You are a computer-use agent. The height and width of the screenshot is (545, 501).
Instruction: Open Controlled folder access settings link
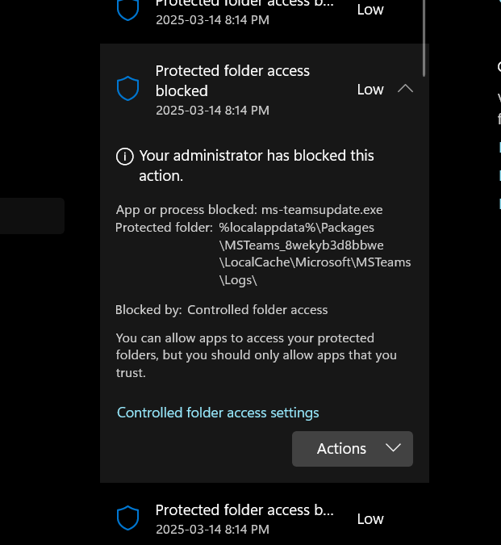point(218,413)
